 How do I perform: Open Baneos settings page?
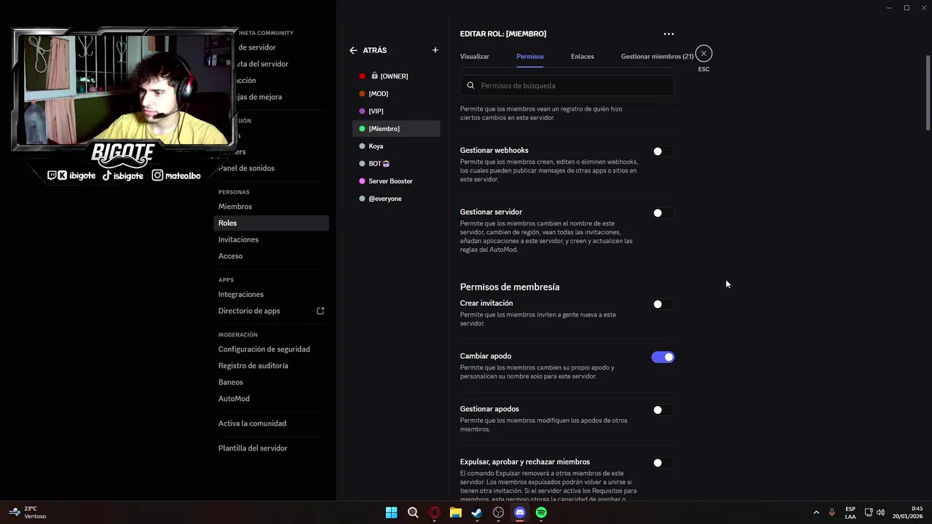pos(271,382)
